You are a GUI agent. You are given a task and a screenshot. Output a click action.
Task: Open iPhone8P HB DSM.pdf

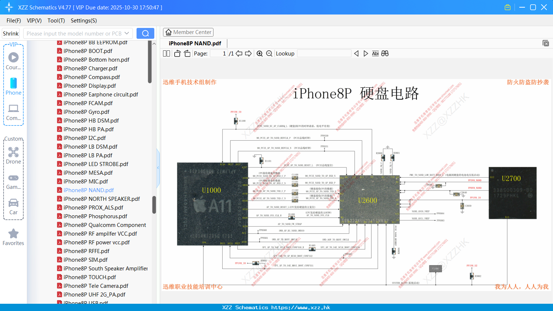(x=91, y=121)
